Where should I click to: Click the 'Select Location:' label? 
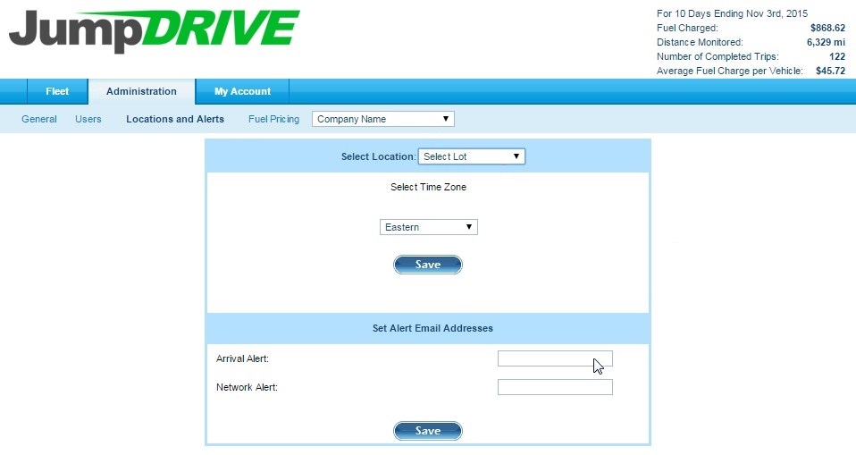[x=378, y=156]
